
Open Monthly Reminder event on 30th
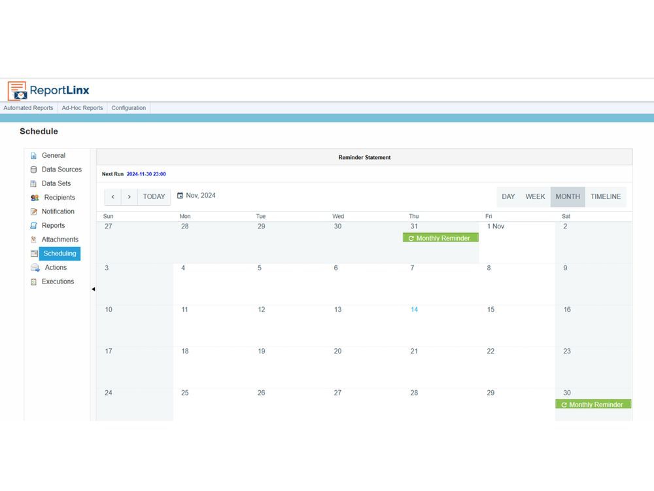pos(593,405)
